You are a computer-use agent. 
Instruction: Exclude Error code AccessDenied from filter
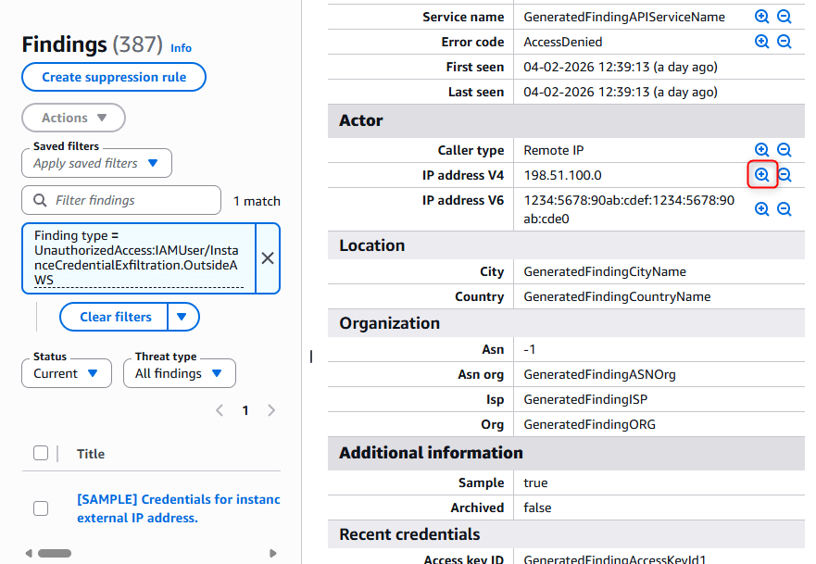tap(785, 42)
